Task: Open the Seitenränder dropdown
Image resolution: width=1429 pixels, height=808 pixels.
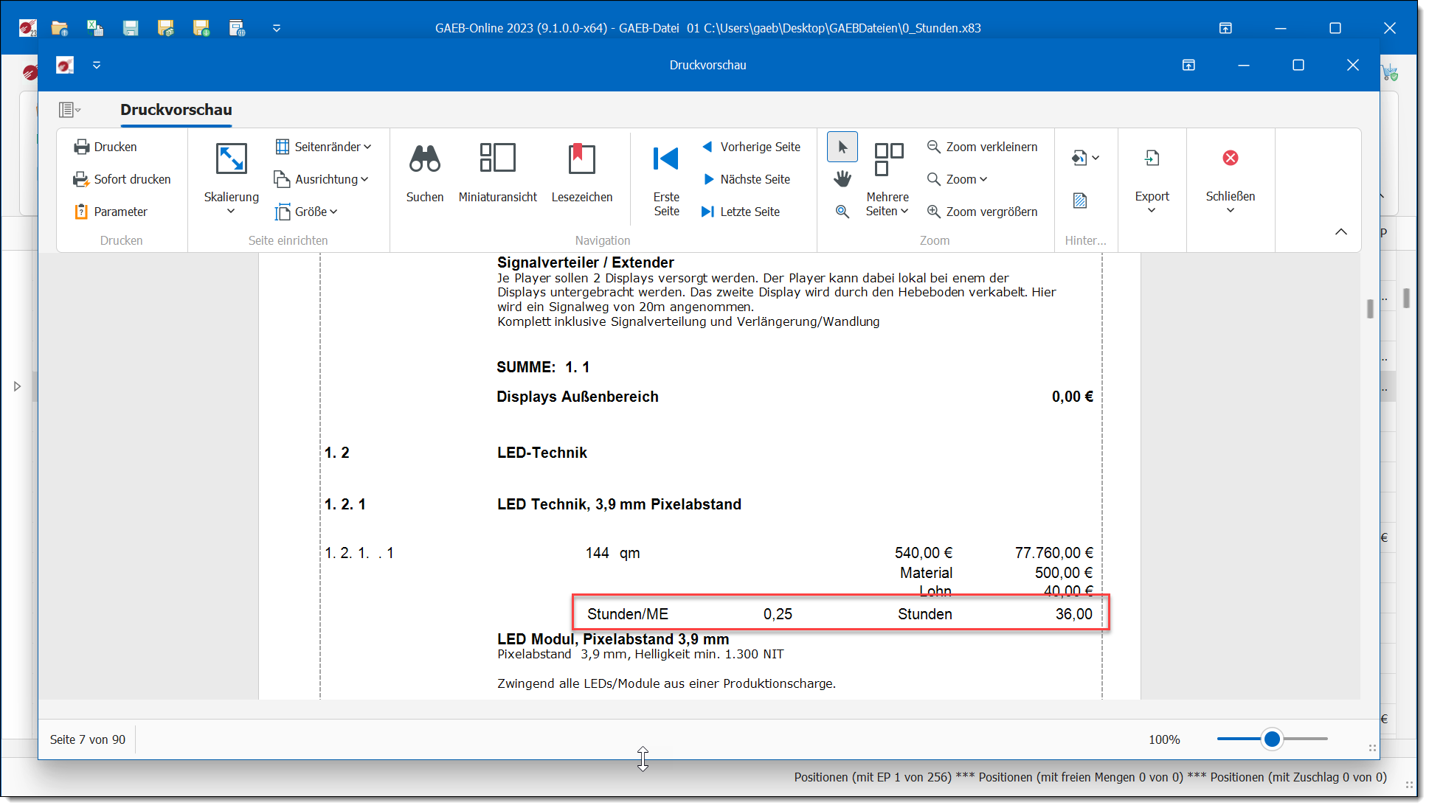Action: (323, 147)
